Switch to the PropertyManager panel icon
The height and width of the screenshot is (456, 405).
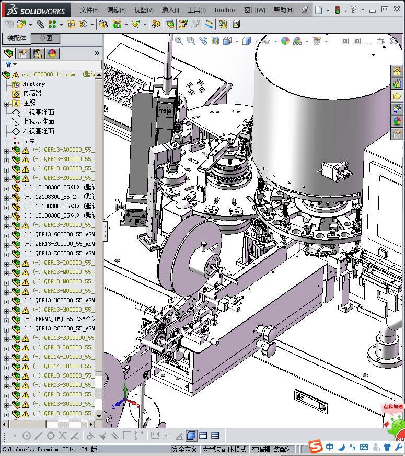tap(23, 53)
